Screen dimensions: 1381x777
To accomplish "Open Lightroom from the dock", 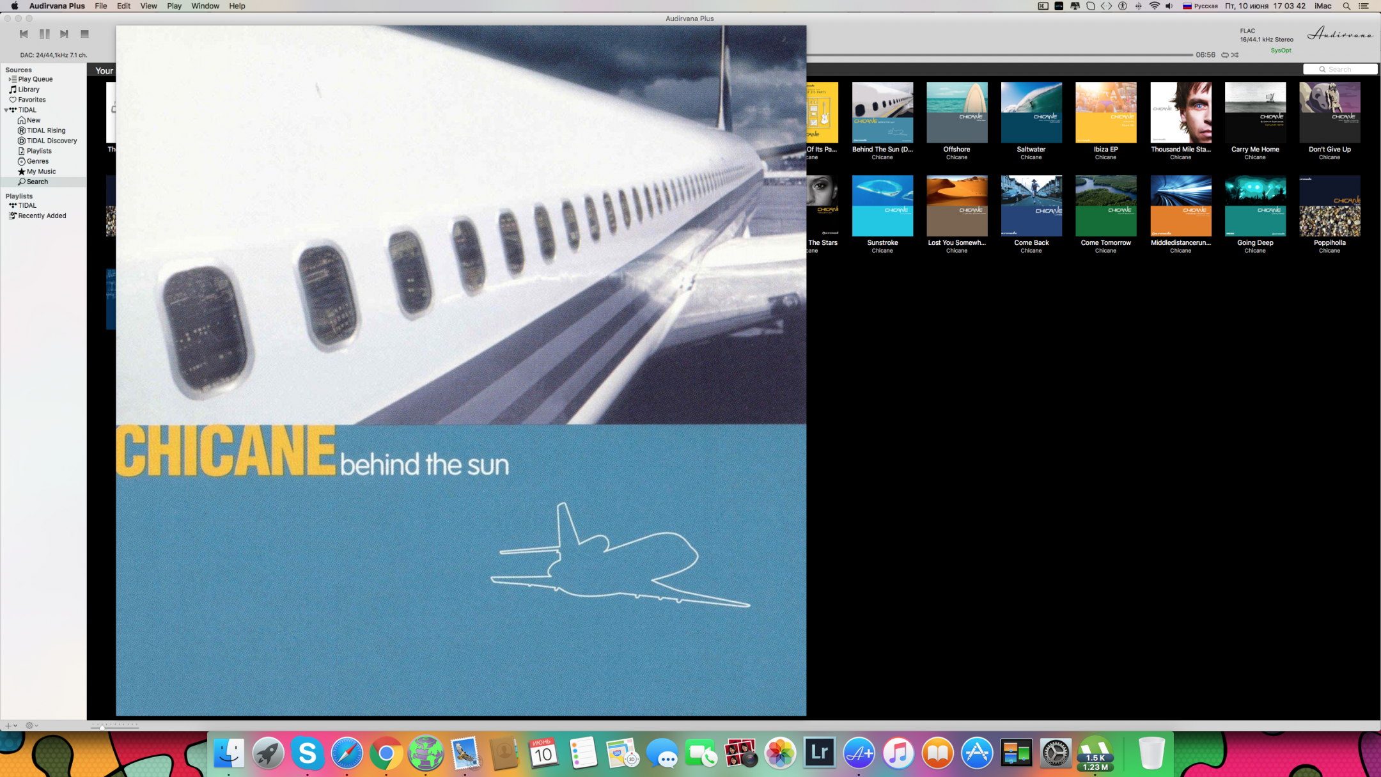I will pos(819,753).
